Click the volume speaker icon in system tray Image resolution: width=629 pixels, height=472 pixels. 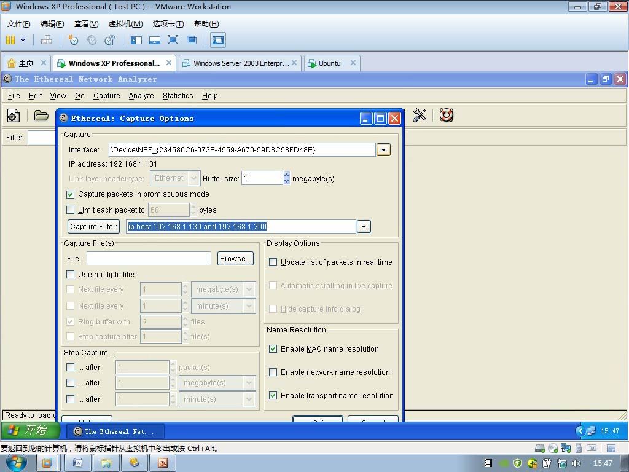[x=576, y=463]
